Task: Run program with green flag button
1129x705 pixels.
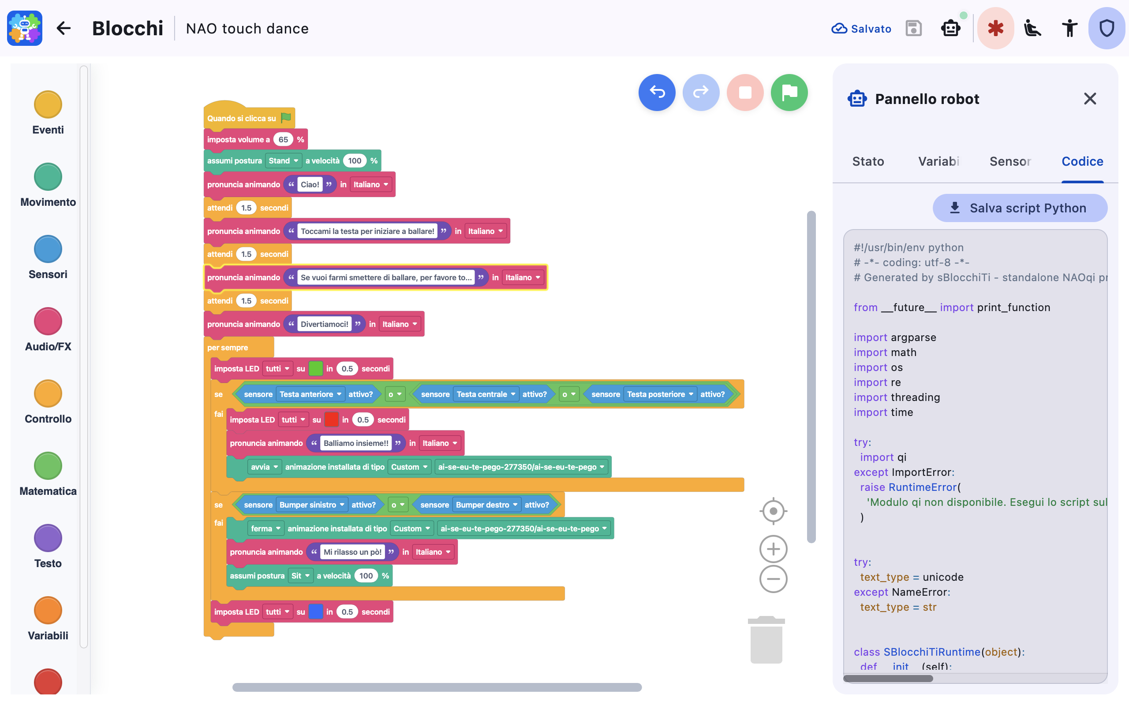Action: coord(789,93)
